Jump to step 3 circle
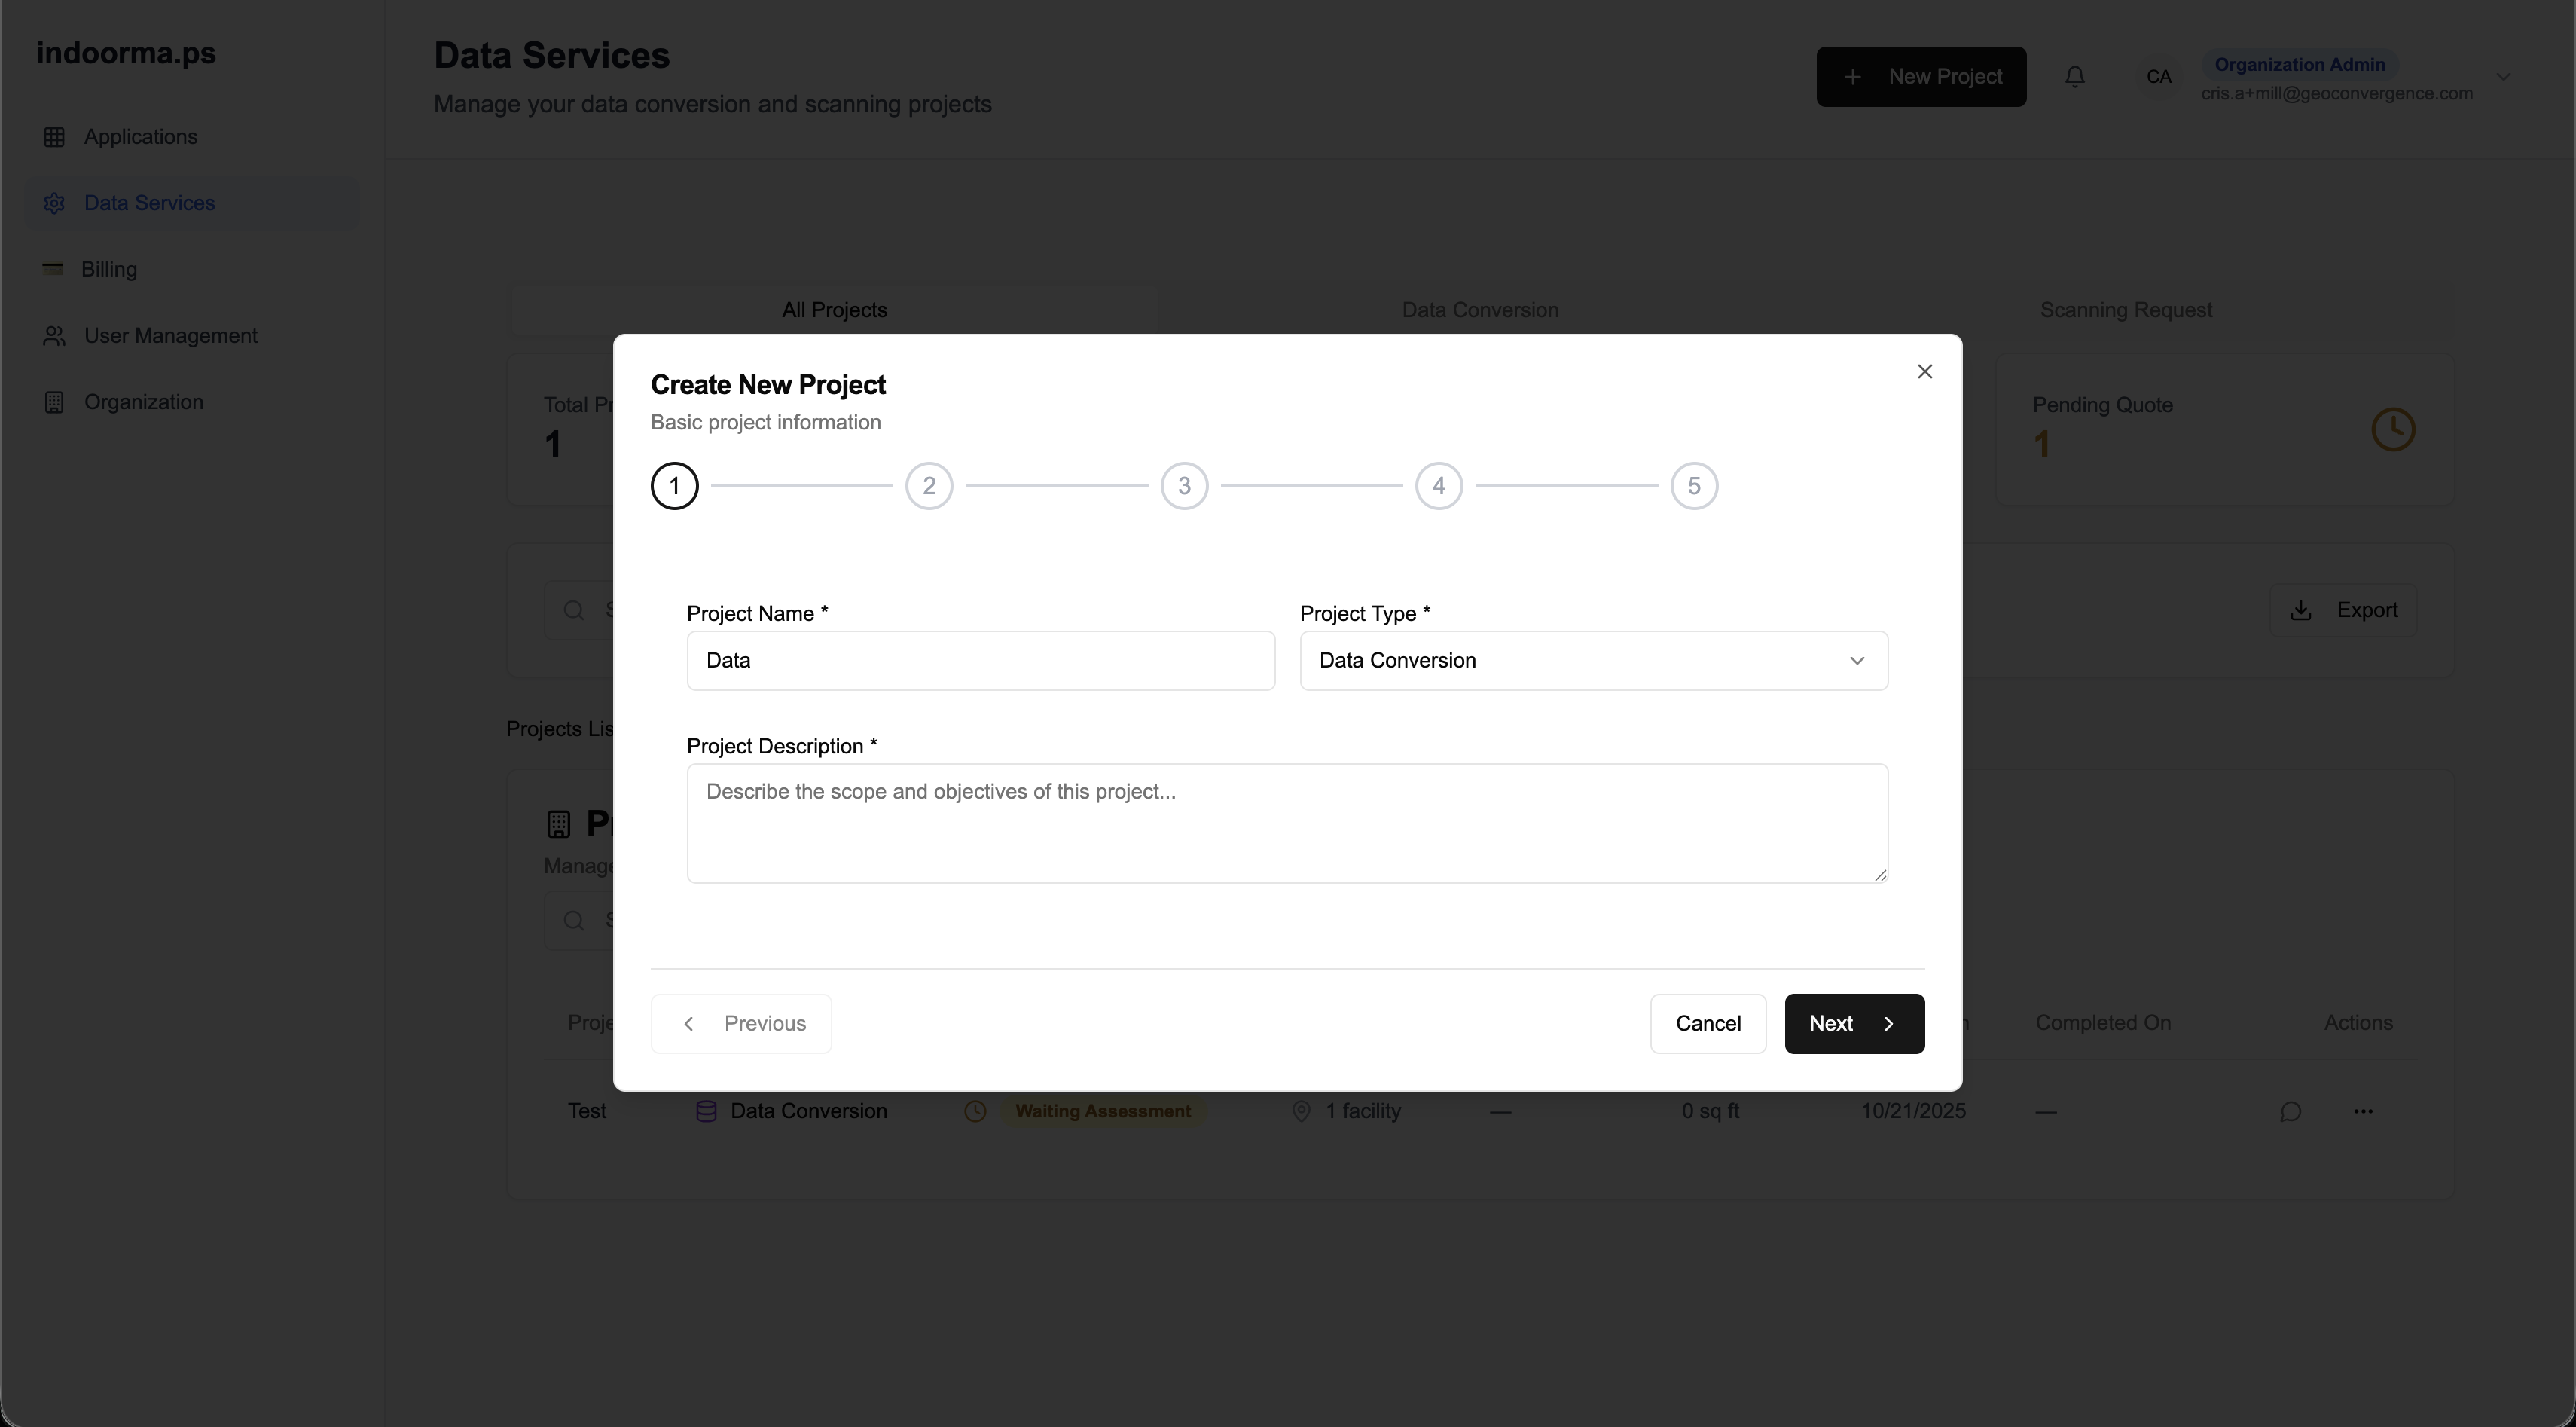The height and width of the screenshot is (1427, 2576). (x=1184, y=486)
